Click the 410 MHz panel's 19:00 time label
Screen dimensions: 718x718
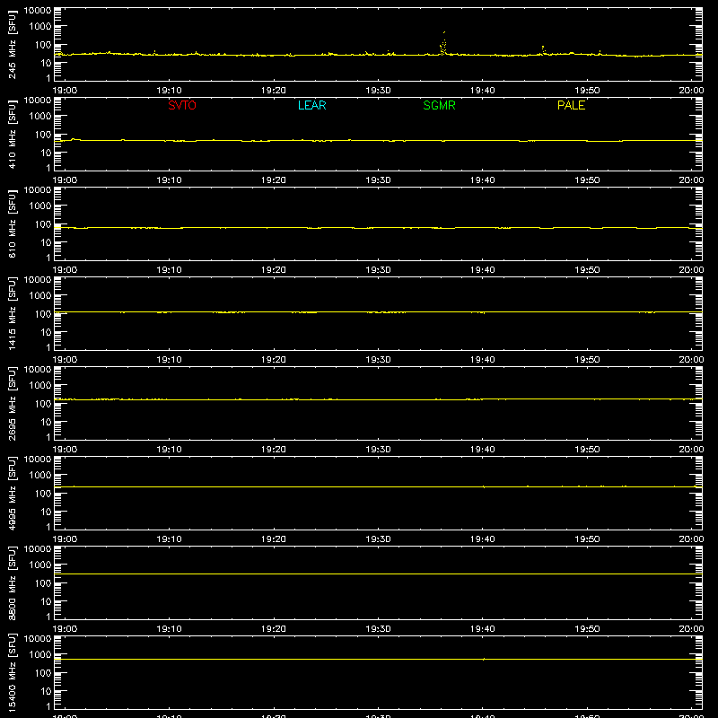[65, 180]
